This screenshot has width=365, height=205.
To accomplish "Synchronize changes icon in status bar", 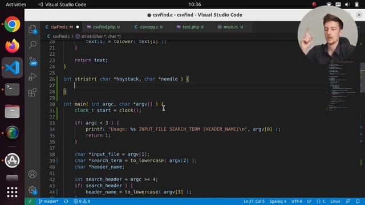I will [66, 201].
